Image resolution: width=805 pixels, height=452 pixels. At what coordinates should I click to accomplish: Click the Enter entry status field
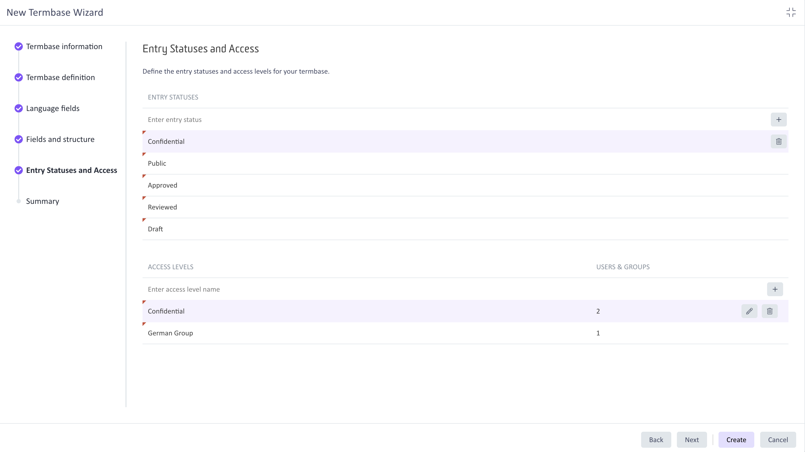[x=437, y=120]
